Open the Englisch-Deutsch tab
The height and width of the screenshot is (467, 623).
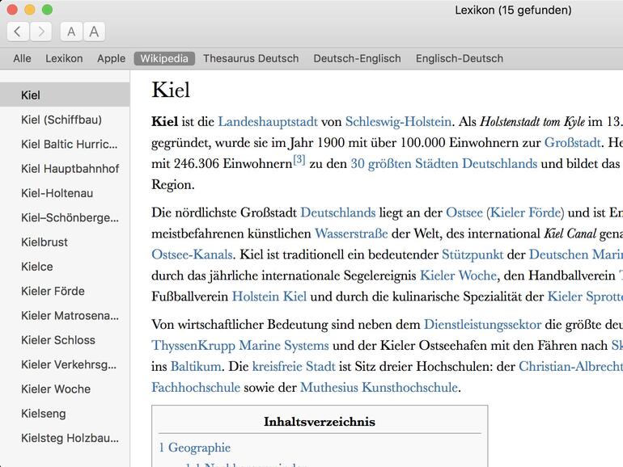(x=460, y=58)
